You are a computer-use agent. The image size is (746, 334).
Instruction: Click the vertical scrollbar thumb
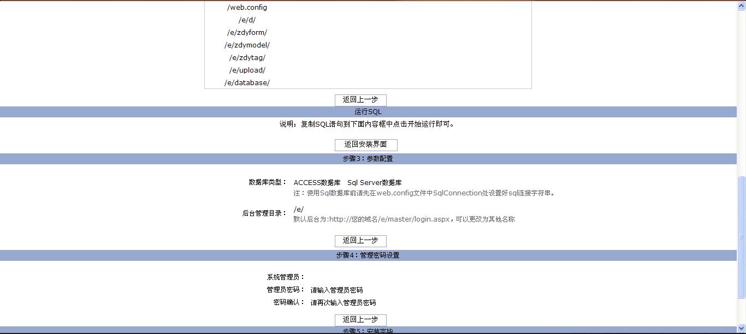(x=741, y=237)
